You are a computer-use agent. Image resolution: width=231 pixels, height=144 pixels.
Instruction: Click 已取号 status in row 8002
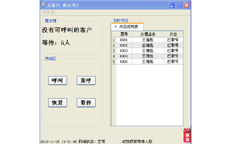173,45
